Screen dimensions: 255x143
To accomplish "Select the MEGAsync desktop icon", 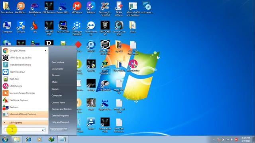I will pyautogui.click(x=77, y=8).
